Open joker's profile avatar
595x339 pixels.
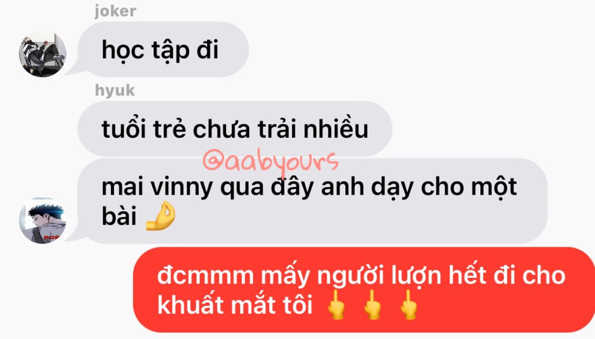(42, 53)
